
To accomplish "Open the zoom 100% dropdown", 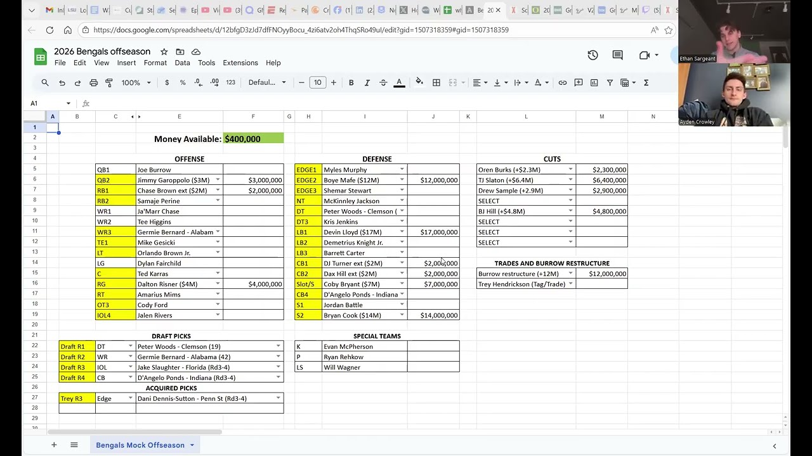I will (136, 82).
